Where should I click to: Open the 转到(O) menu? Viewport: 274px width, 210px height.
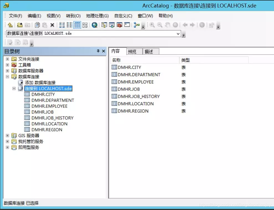pos(73,16)
